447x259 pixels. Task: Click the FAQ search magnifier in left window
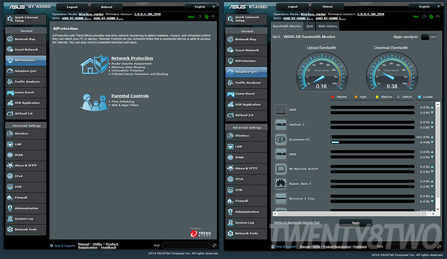[x=214, y=245]
